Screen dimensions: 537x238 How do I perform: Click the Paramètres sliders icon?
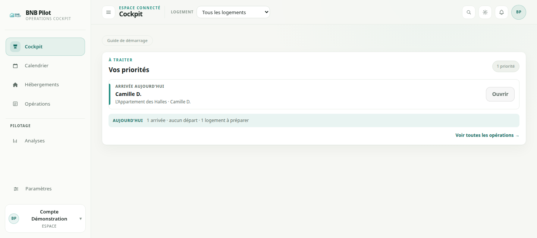click(16, 189)
